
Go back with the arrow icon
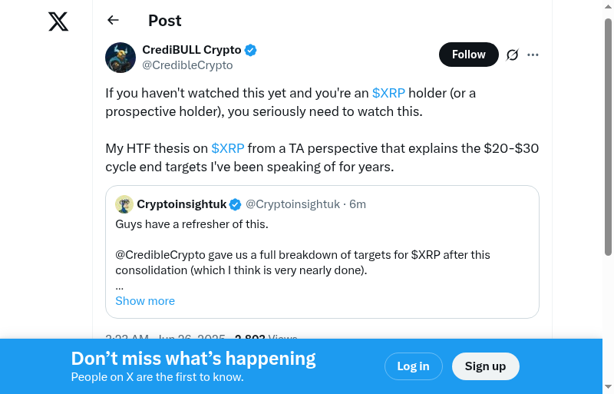point(114,21)
